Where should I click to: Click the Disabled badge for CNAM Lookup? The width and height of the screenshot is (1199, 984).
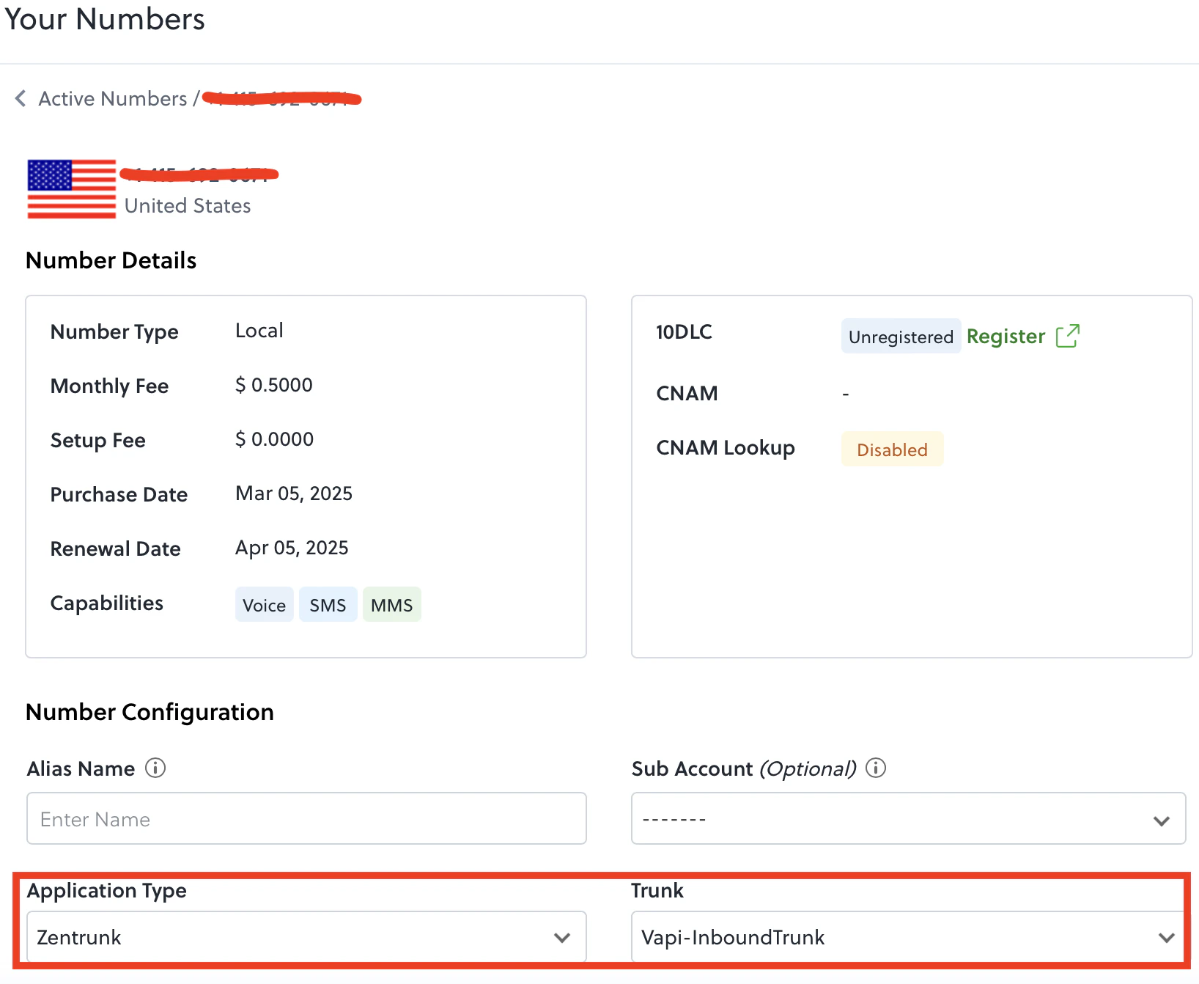click(x=892, y=449)
